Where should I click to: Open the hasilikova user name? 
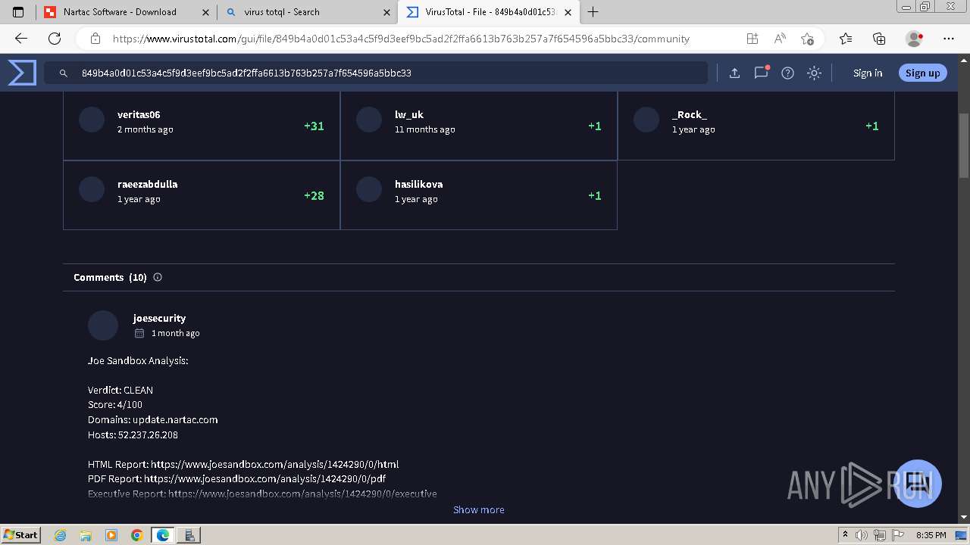[419, 184]
